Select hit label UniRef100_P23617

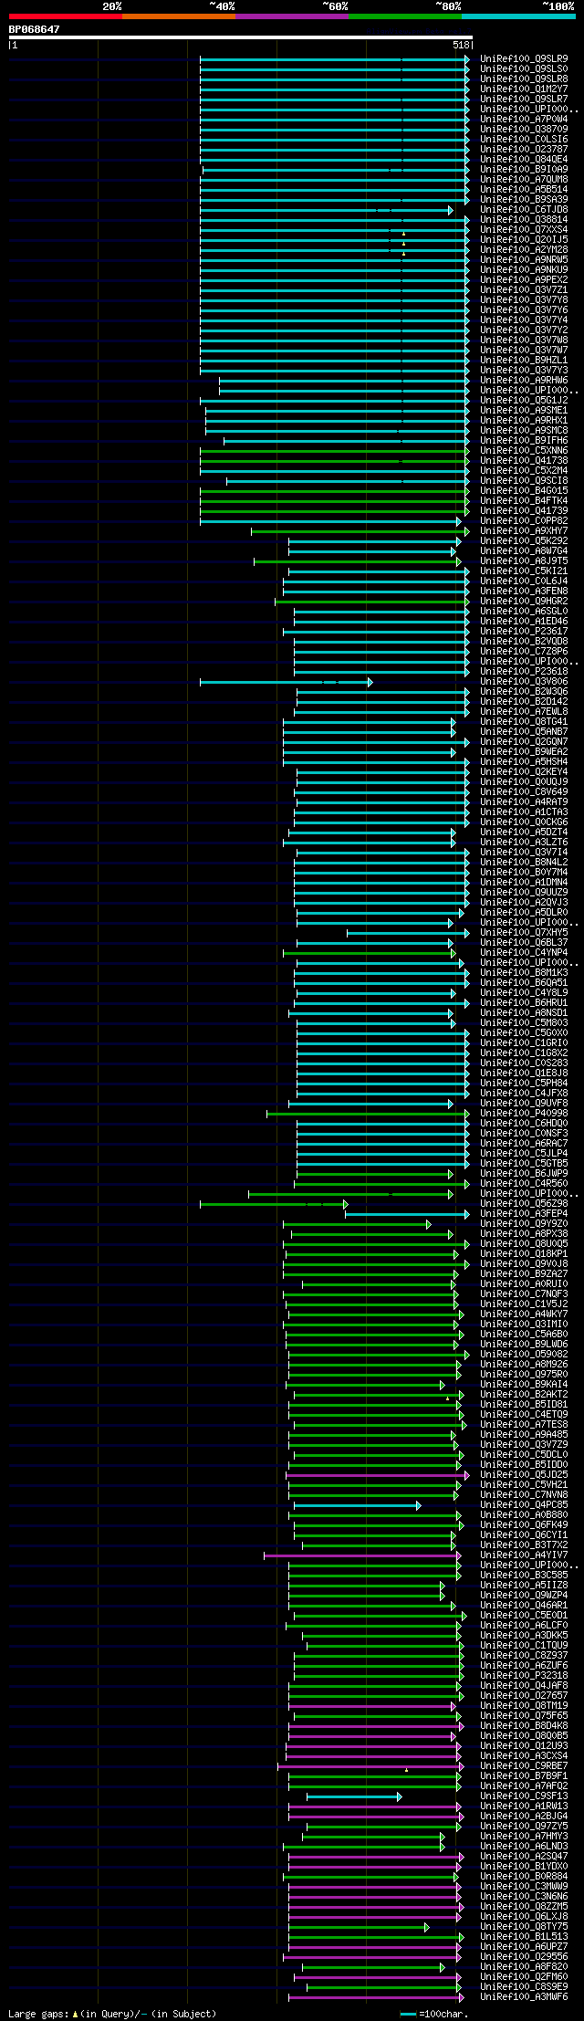pos(524,631)
